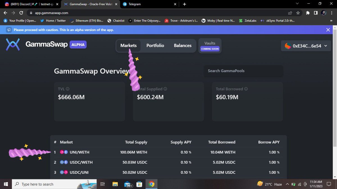The height and width of the screenshot is (189, 337).
Task: Click the Total Borrowed info icon
Action: [246, 89]
